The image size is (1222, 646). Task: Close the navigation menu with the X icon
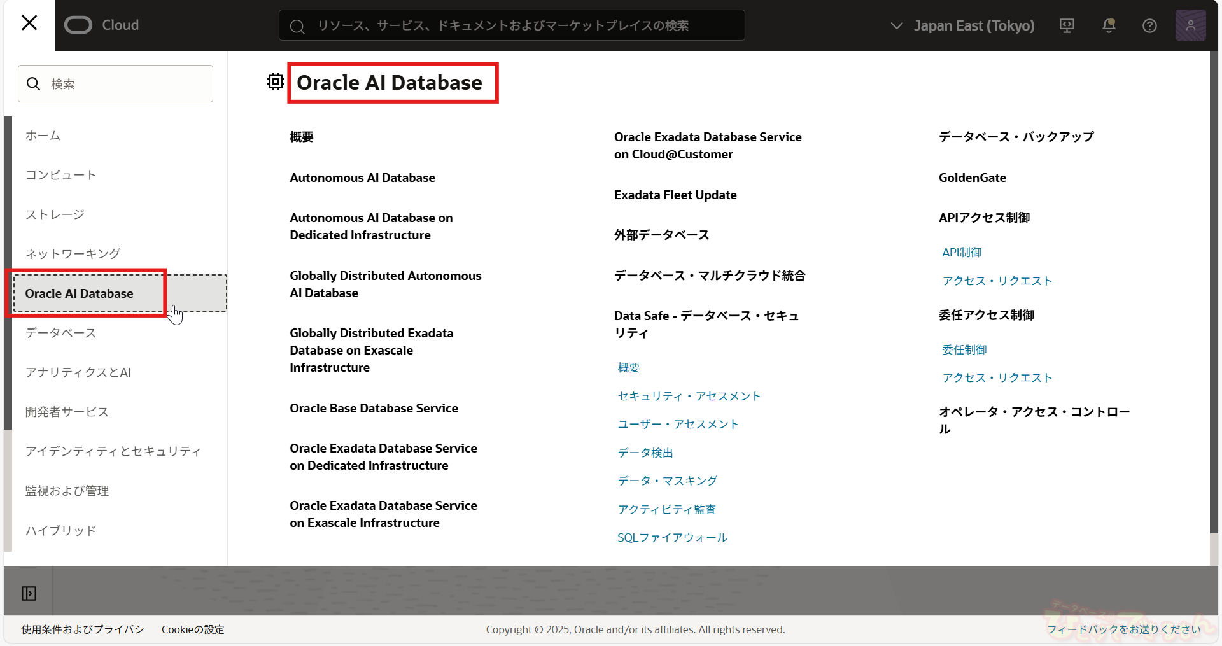pos(29,24)
